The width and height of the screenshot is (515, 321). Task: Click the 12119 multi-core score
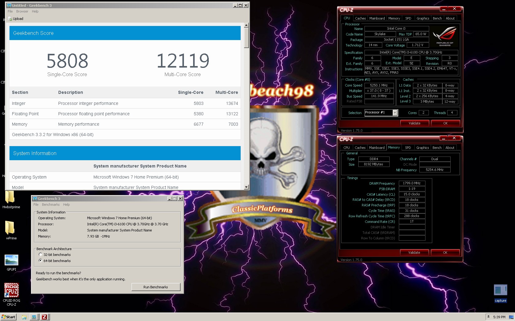pos(183,61)
